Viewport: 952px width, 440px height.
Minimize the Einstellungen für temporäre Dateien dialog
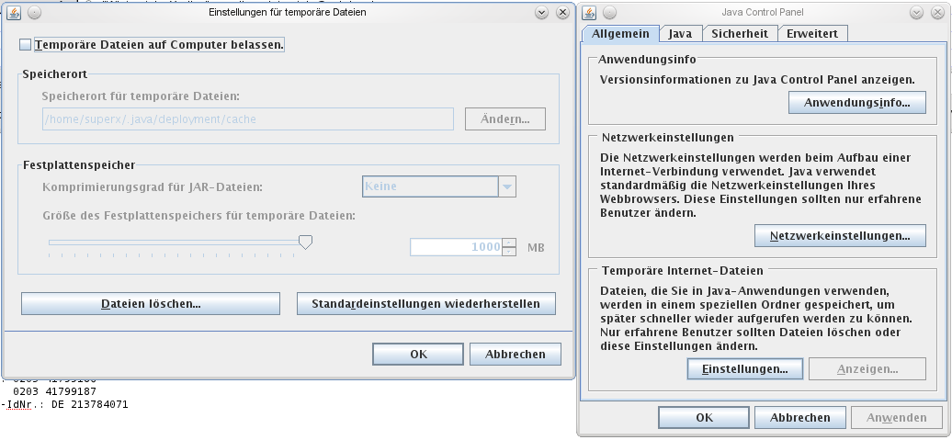pyautogui.click(x=541, y=12)
